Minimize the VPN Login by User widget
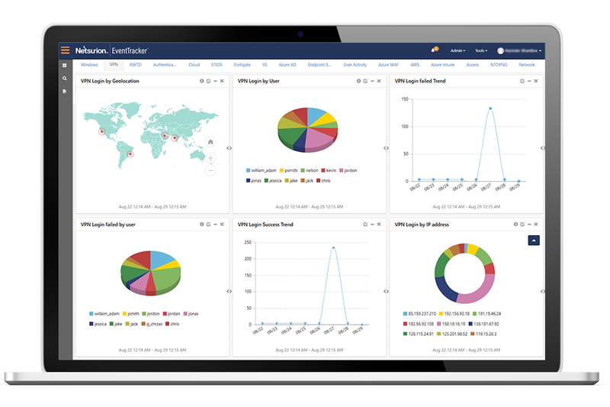610x407 pixels. pyautogui.click(x=372, y=81)
